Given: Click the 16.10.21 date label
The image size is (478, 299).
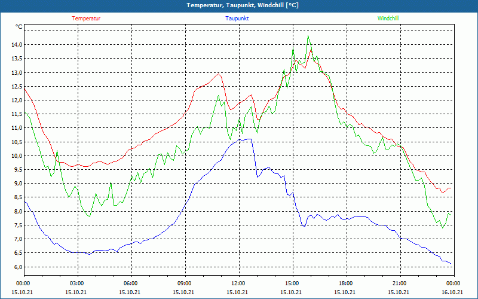Looking at the screenshot, I should pyautogui.click(x=452, y=292).
